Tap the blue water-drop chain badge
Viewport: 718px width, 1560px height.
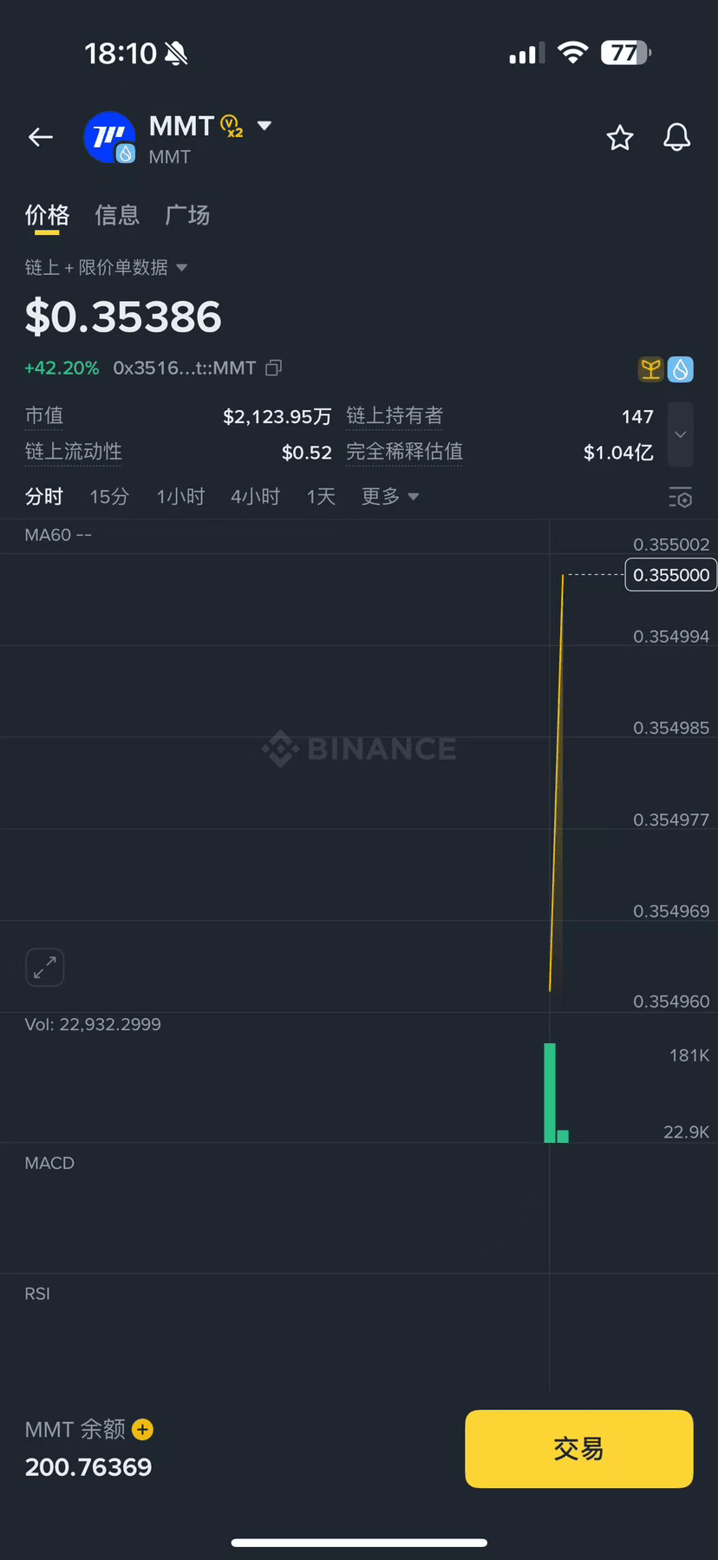point(681,369)
